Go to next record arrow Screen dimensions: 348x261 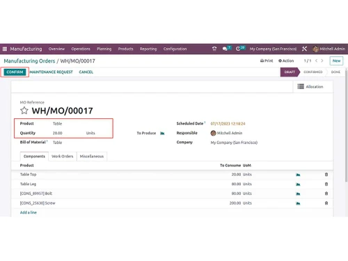coord(322,61)
